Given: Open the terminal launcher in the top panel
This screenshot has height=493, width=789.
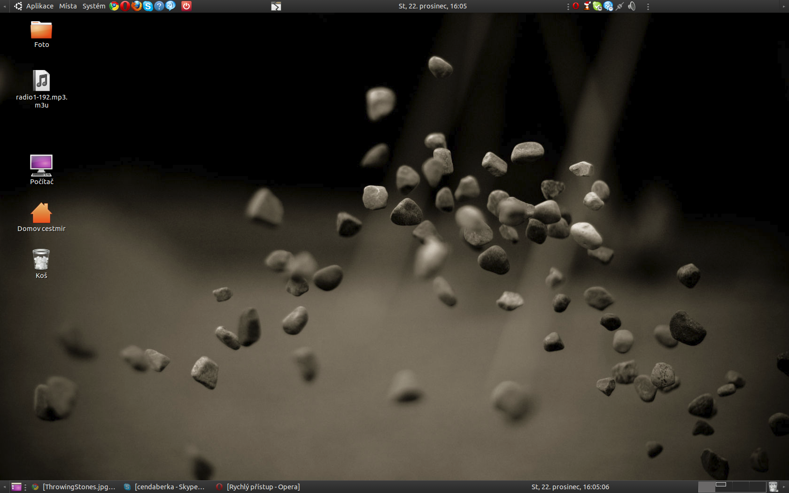Looking at the screenshot, I should (276, 6).
